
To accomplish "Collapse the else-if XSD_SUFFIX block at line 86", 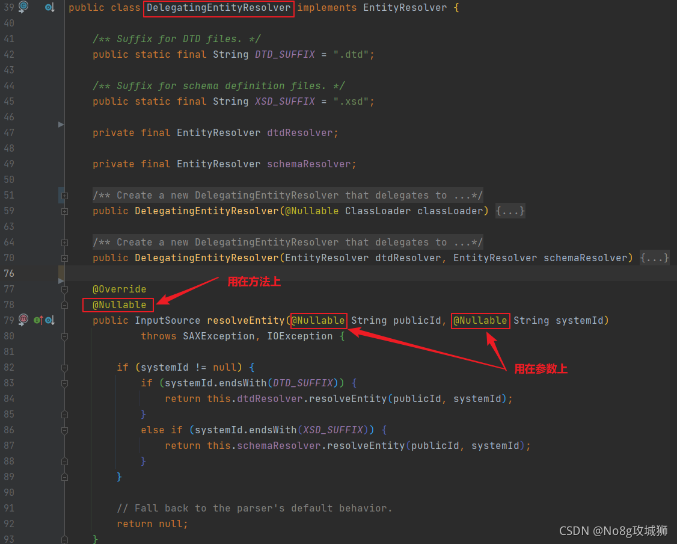I will [x=64, y=430].
